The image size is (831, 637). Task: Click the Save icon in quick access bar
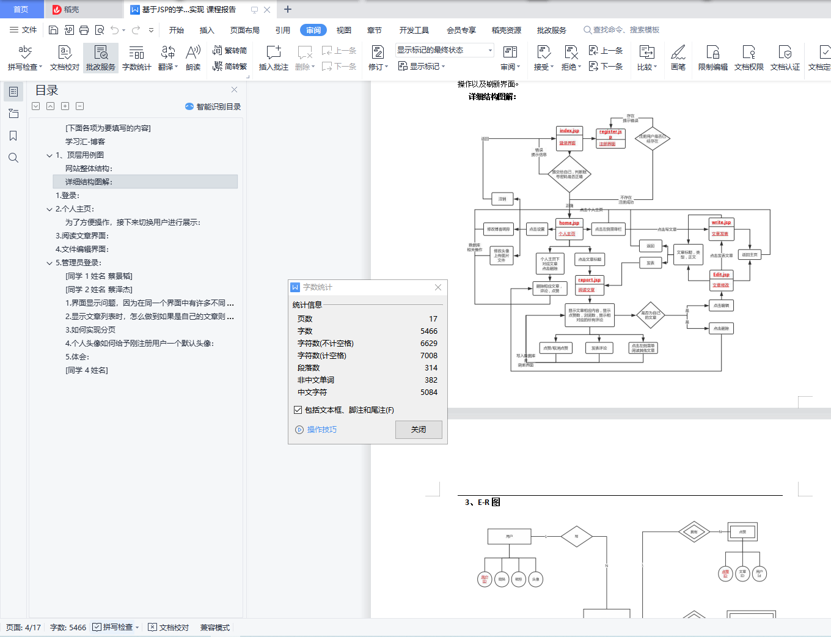point(53,30)
